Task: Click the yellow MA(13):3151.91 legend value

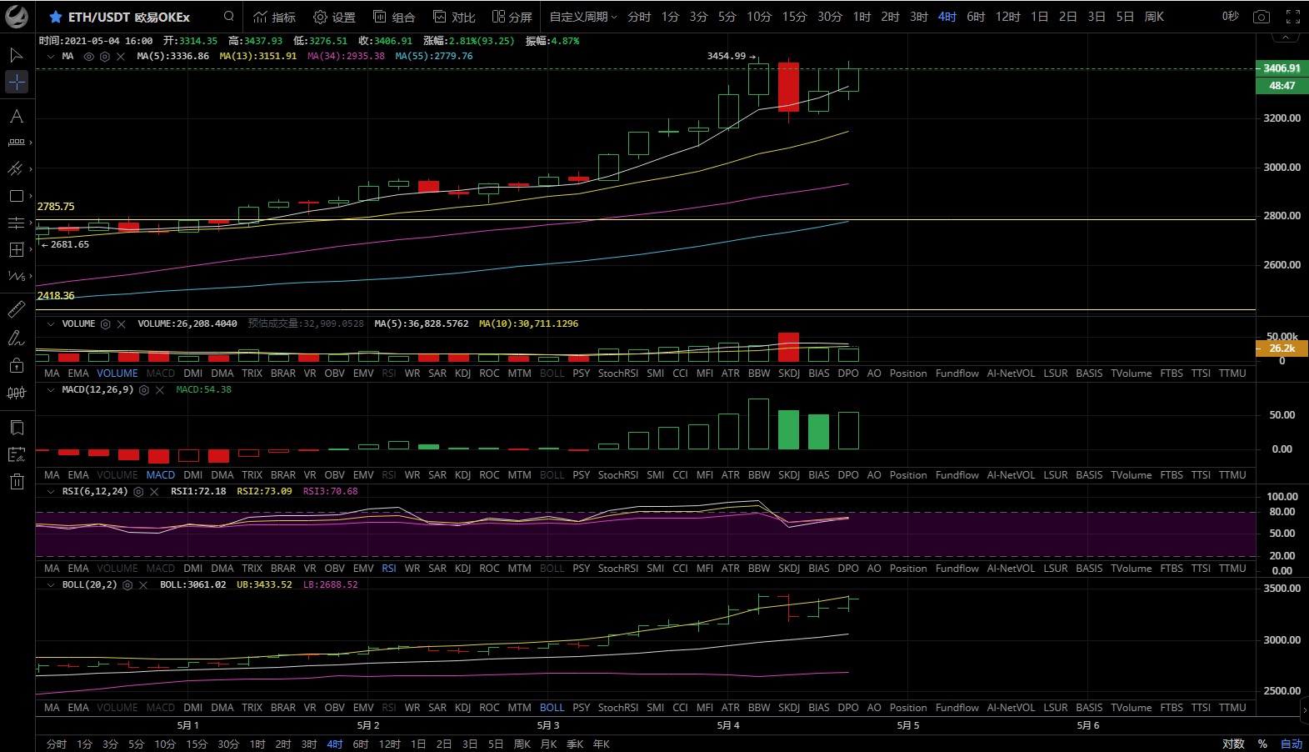Action: pos(257,57)
